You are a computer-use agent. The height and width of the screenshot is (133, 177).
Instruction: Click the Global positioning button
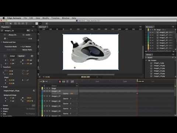[x=12, y=56]
